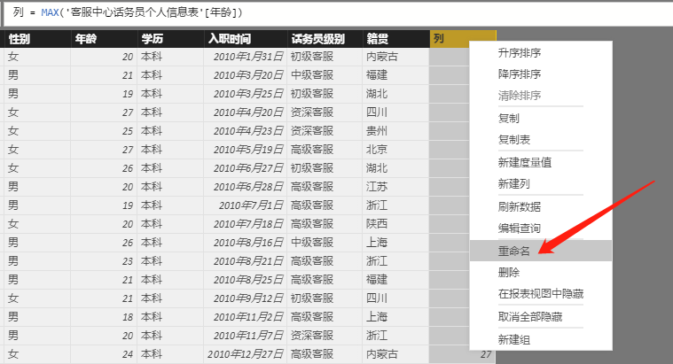Select the cell 2010年6月28日

pos(248,187)
